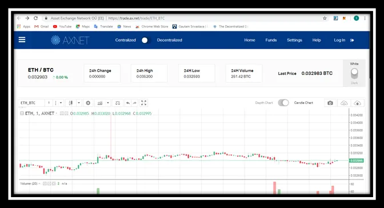Viewport: 384px width, 208px height.
Task: Bookmark this page with star icon
Action: tap(325, 18)
